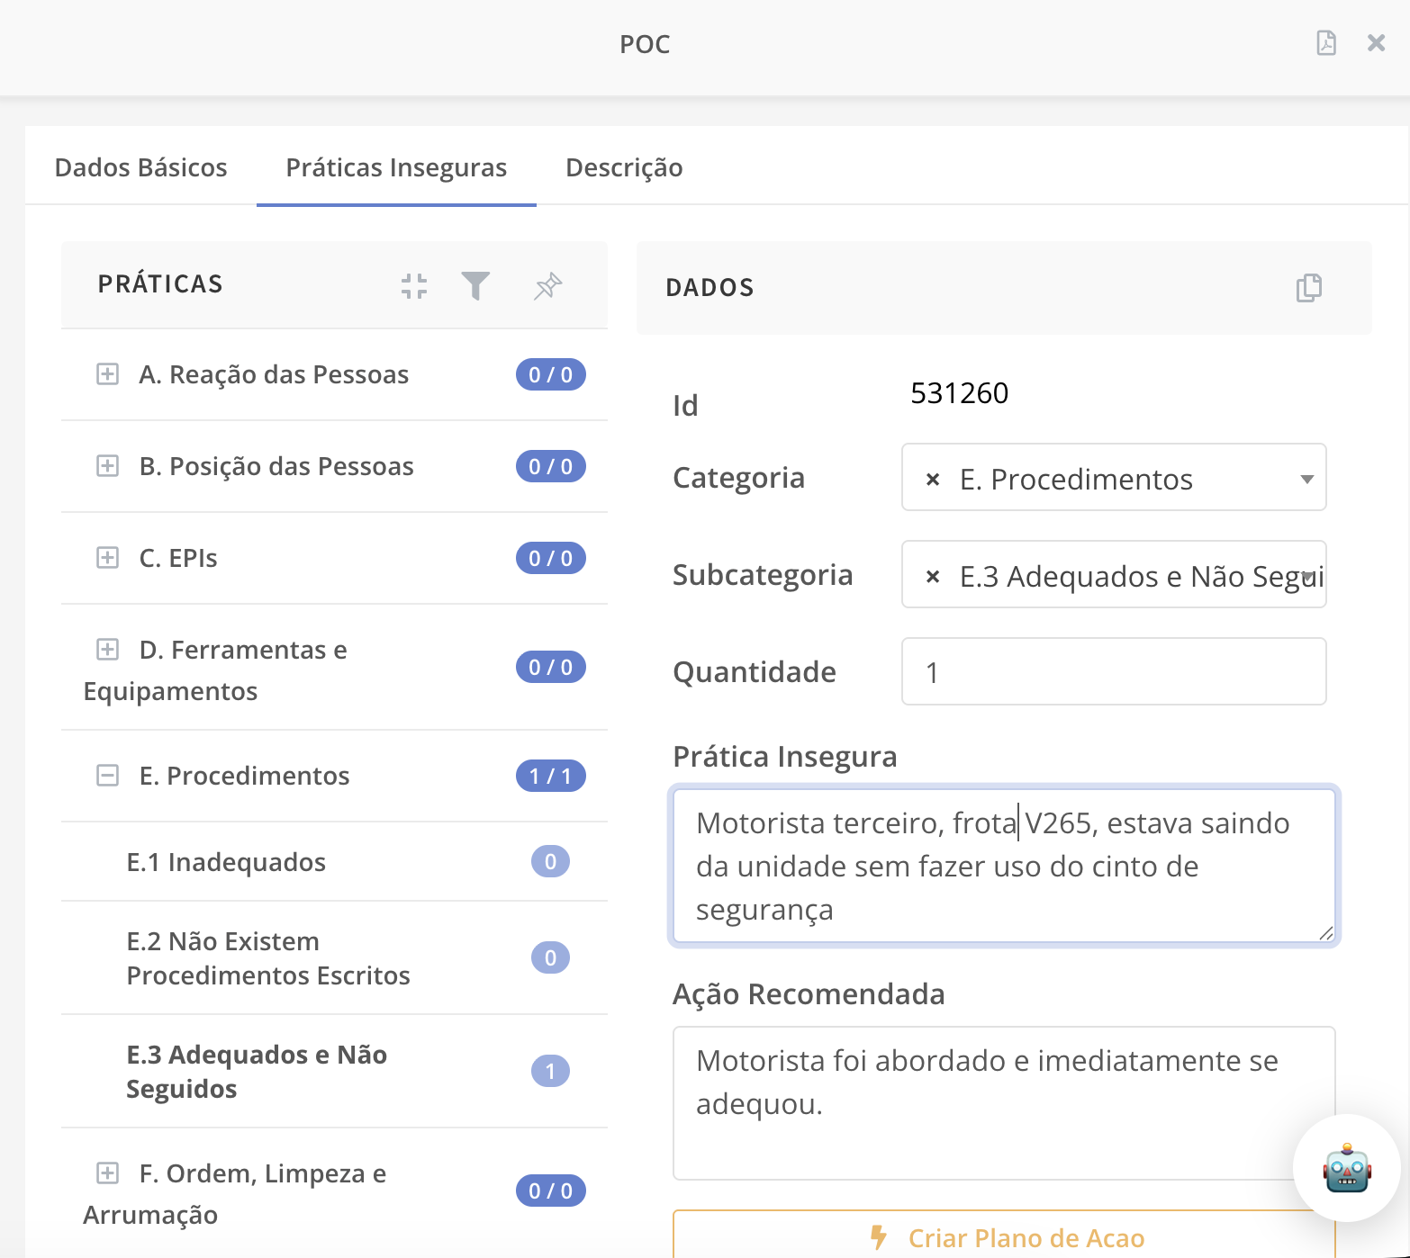
Task: Select the E.3 Adequados e Não Seguidos item
Action: (x=257, y=1071)
